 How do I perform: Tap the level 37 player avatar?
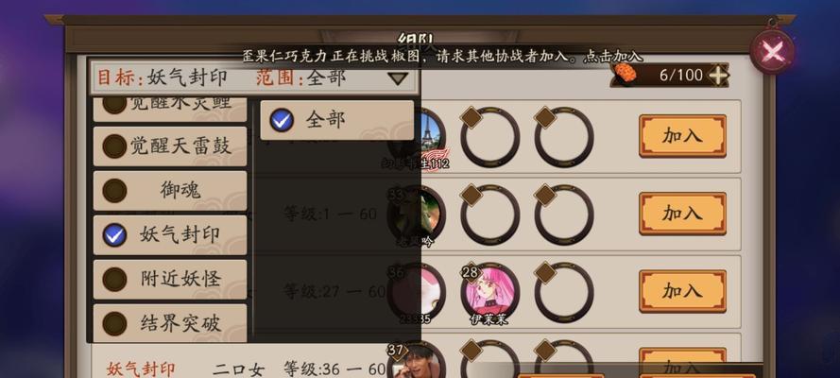click(x=418, y=360)
